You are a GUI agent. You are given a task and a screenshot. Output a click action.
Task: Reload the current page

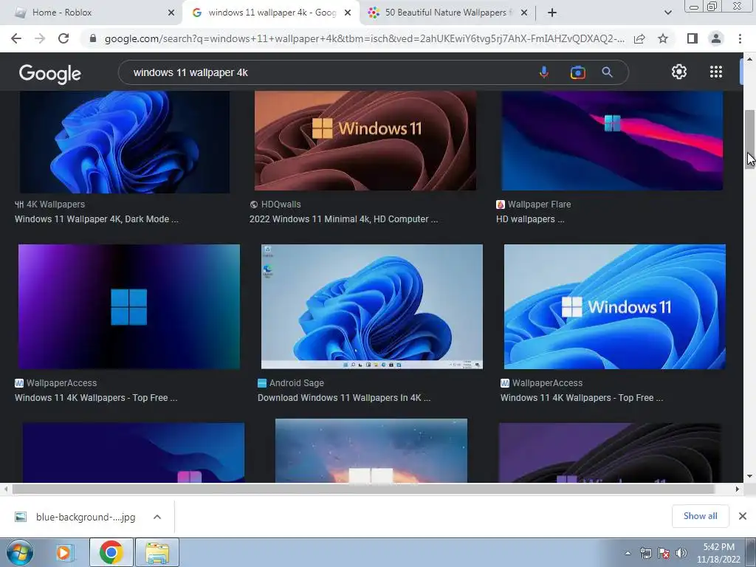(63, 38)
